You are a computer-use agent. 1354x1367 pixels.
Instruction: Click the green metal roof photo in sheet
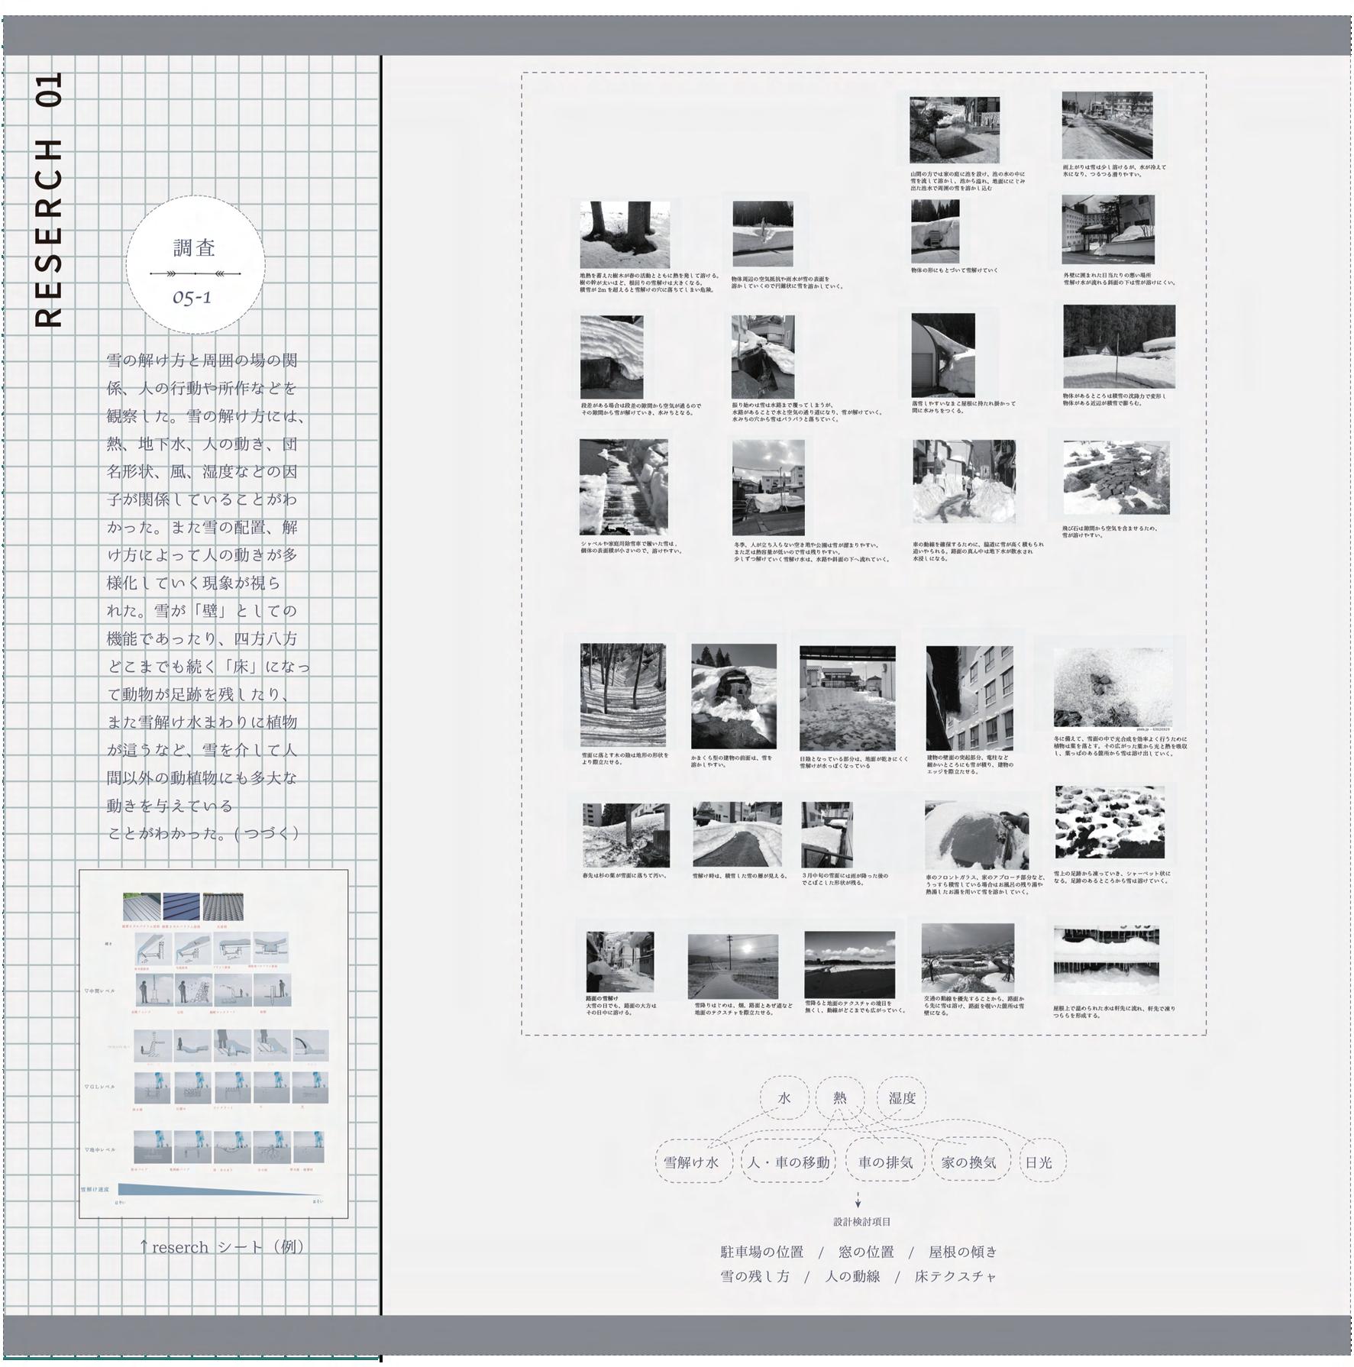pyautogui.click(x=142, y=907)
